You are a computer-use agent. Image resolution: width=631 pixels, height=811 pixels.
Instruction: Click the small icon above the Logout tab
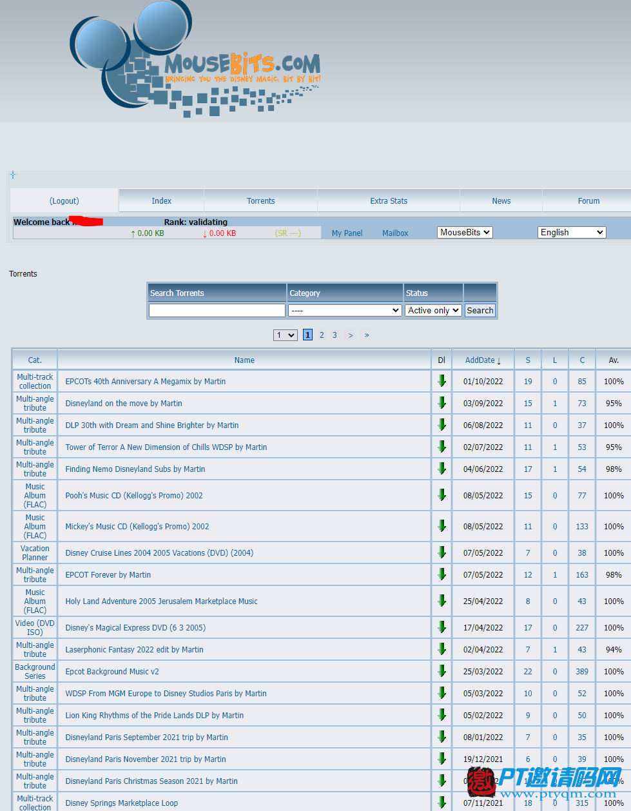13,175
